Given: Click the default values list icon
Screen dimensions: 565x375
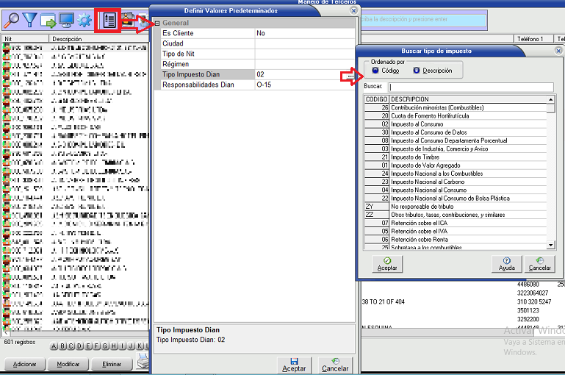Looking at the screenshot, I should (107, 19).
